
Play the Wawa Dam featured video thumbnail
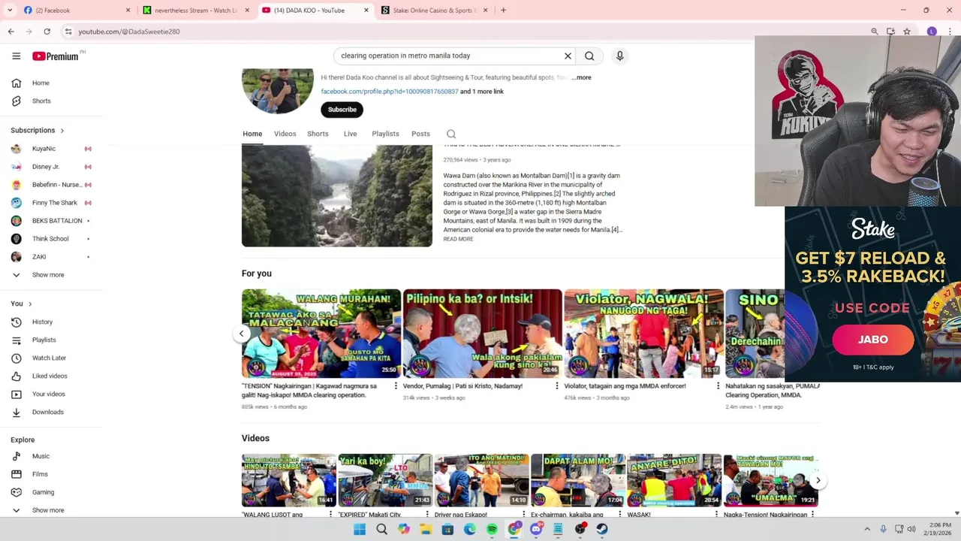point(337,195)
